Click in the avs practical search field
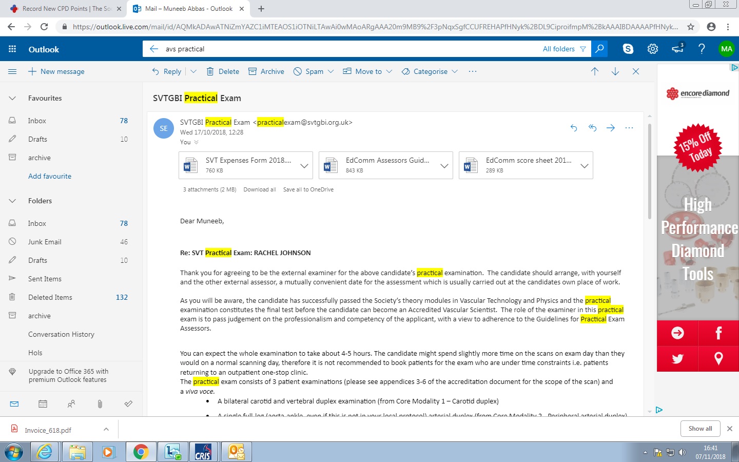The image size is (739, 462). [x=349, y=49]
